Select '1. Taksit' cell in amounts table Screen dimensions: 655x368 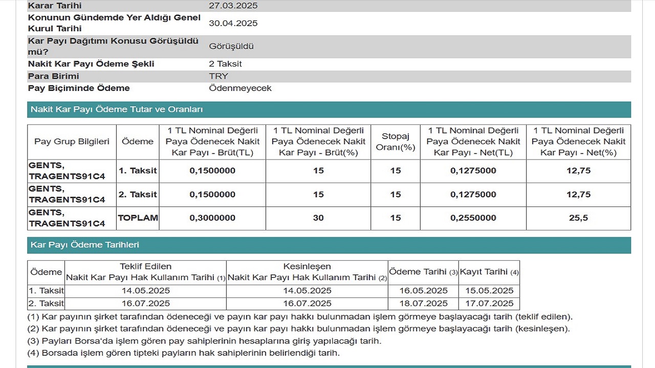point(138,171)
